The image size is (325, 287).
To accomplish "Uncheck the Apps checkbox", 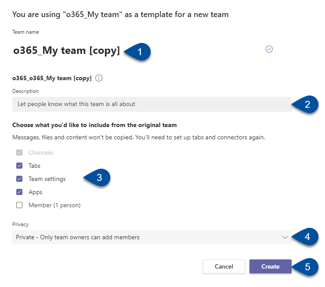I will pyautogui.click(x=19, y=192).
